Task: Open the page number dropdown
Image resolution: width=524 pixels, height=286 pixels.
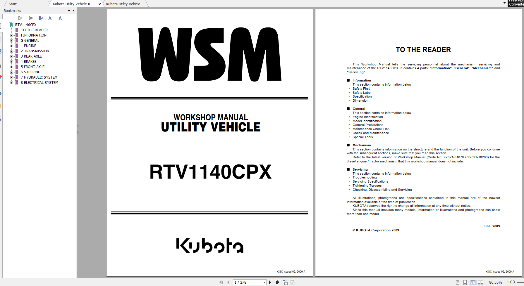Action: [264, 282]
